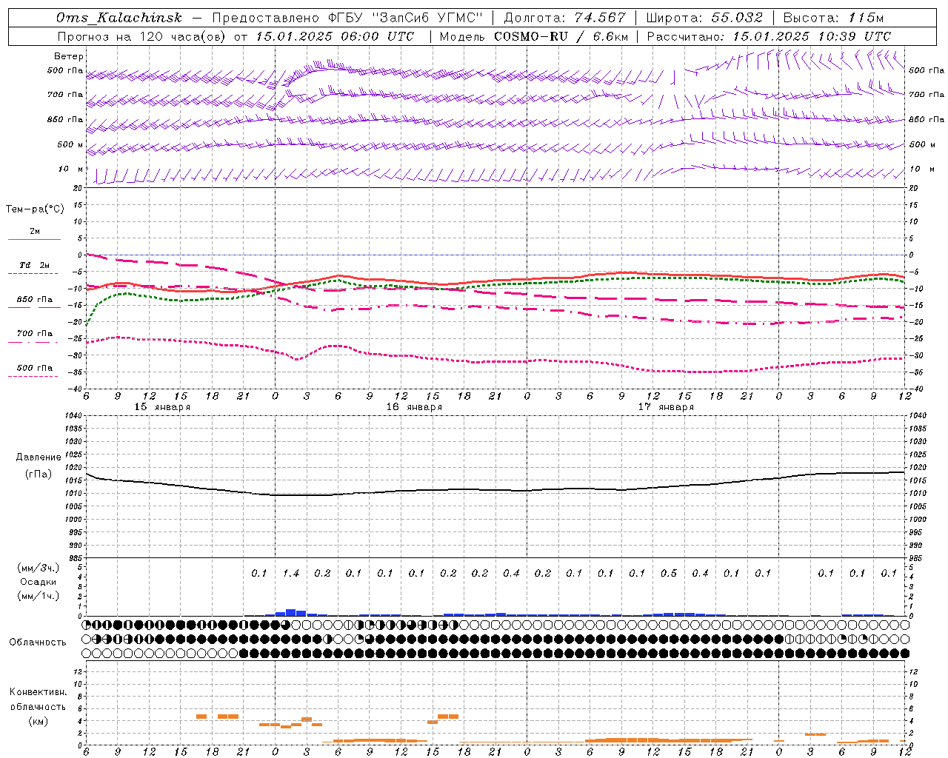The height and width of the screenshot is (758, 948).
Task: Click the 0.5 precipitation value
Action: 669,574
